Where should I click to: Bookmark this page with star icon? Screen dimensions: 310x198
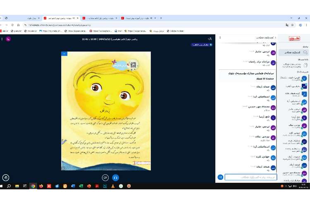292,25
